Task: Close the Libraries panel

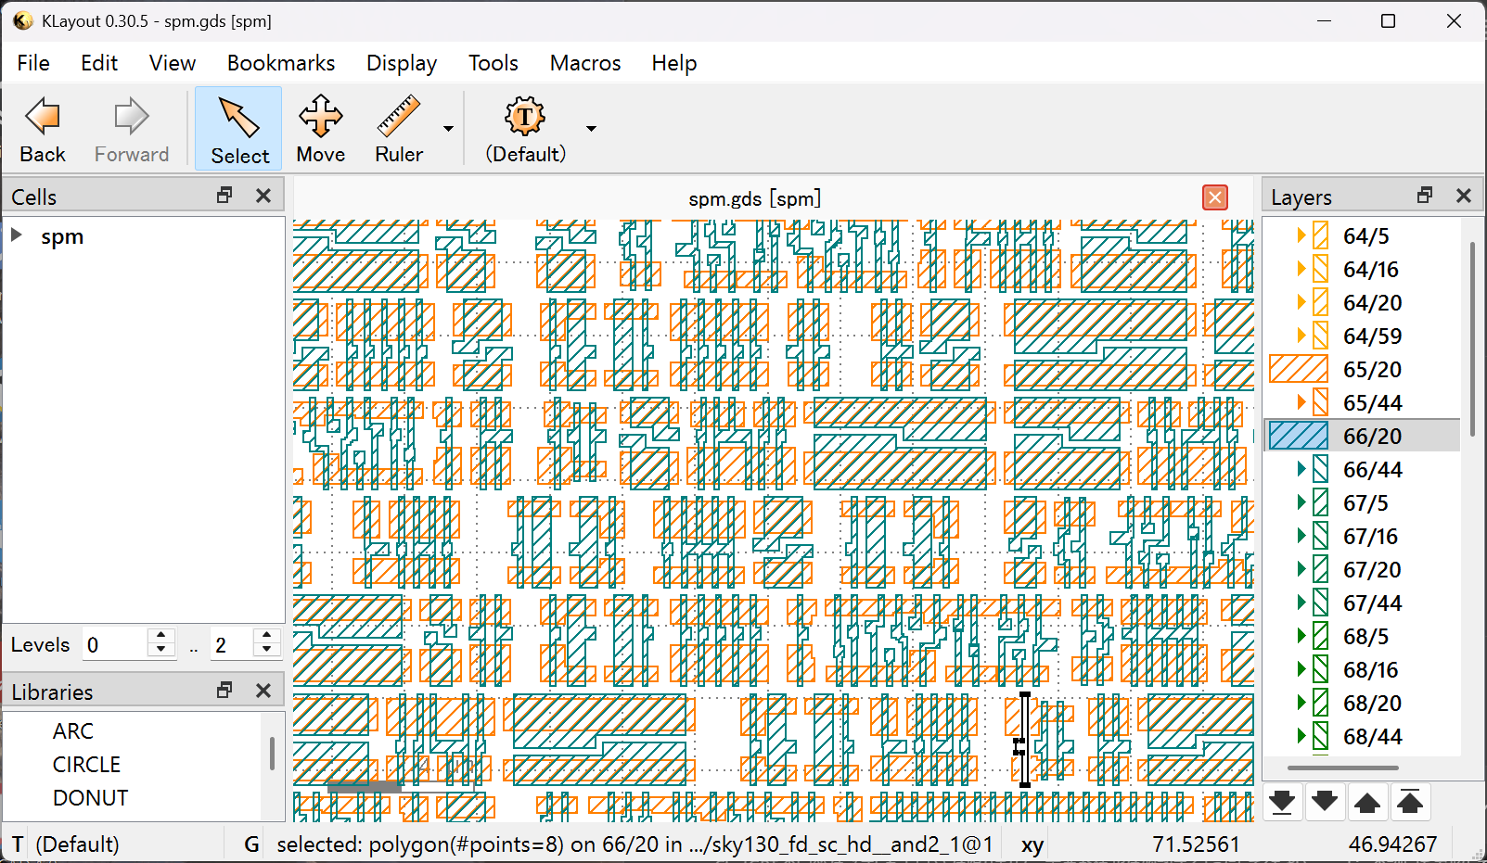Action: (263, 691)
